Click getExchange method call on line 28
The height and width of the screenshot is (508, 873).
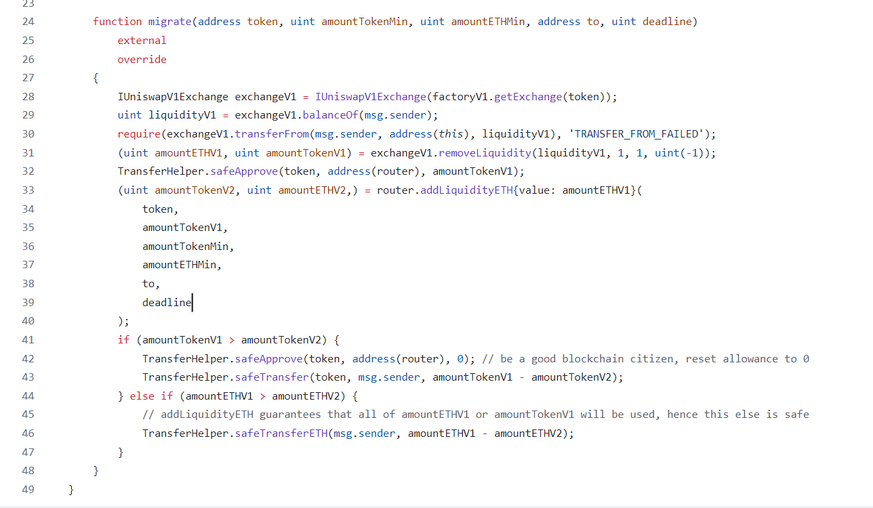(x=528, y=97)
